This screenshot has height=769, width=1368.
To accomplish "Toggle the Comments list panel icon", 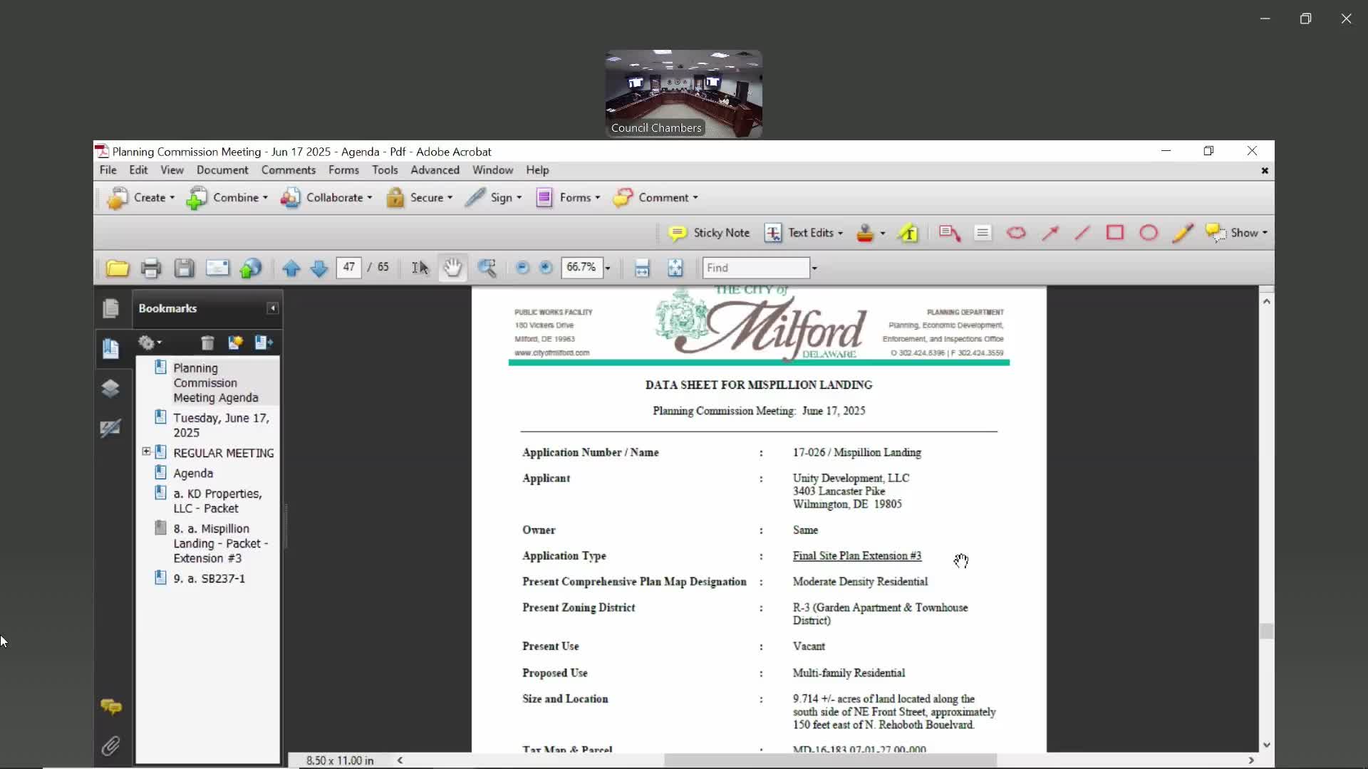I will 110,706.
